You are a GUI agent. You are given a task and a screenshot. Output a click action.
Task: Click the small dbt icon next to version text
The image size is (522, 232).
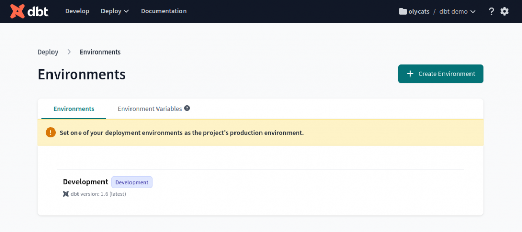click(x=66, y=194)
